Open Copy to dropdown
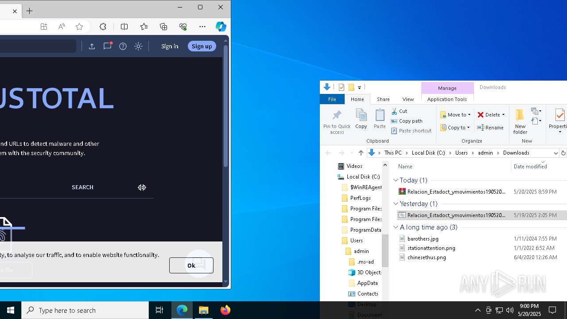The image size is (567, 319). pos(455,128)
